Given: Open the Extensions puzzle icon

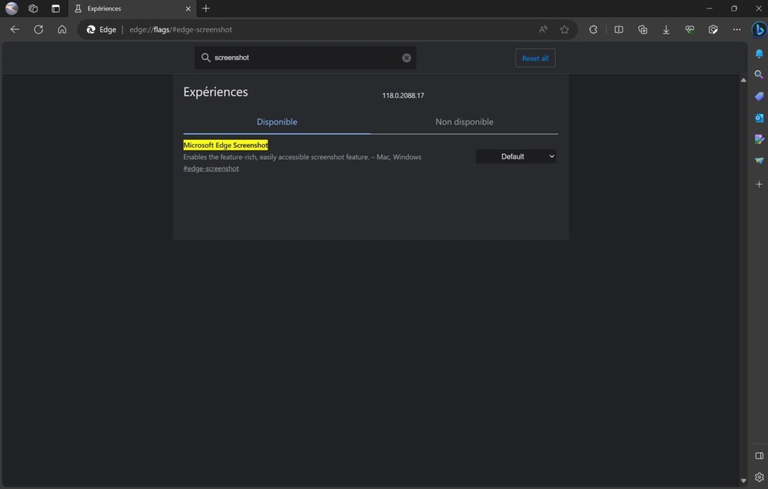Looking at the screenshot, I should (593, 29).
